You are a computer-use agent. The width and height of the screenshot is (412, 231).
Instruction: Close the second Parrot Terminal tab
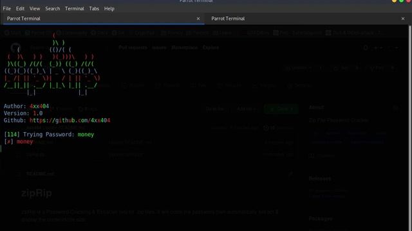pyautogui.click(x=403, y=19)
